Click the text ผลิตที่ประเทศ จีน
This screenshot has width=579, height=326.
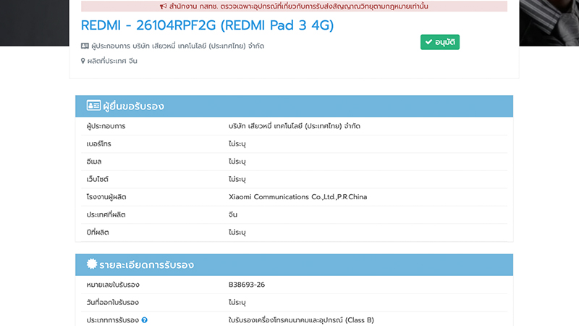tap(112, 61)
